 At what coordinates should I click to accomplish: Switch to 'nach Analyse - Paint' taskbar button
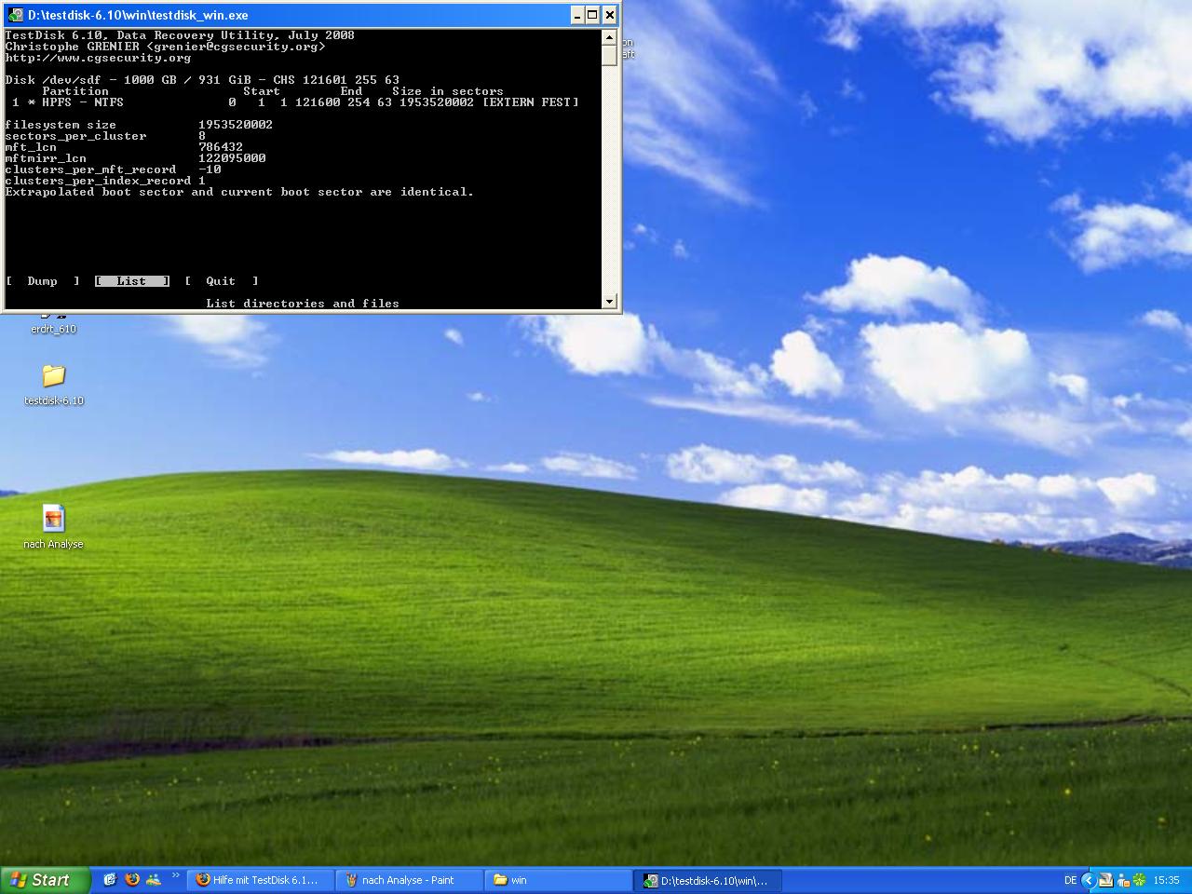409,880
